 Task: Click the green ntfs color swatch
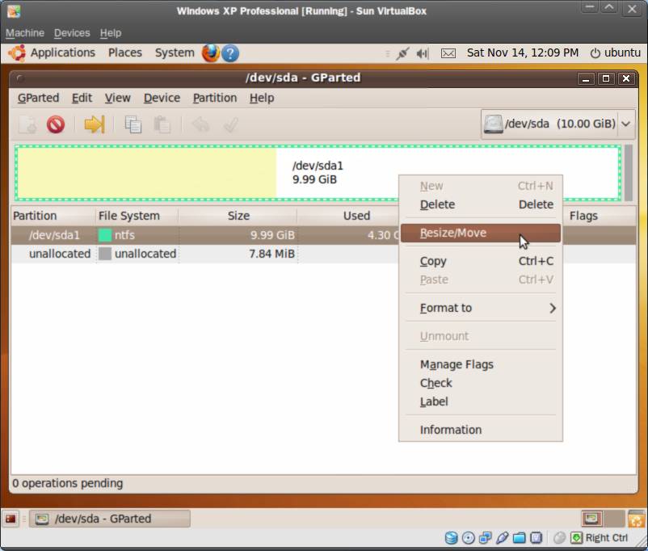[x=105, y=235]
